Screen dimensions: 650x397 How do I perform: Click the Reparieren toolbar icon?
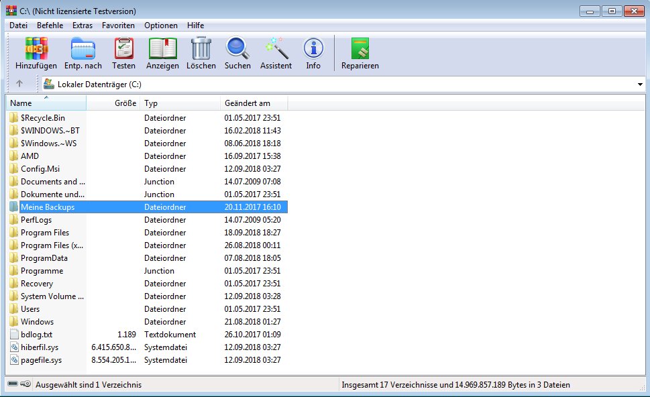click(360, 48)
